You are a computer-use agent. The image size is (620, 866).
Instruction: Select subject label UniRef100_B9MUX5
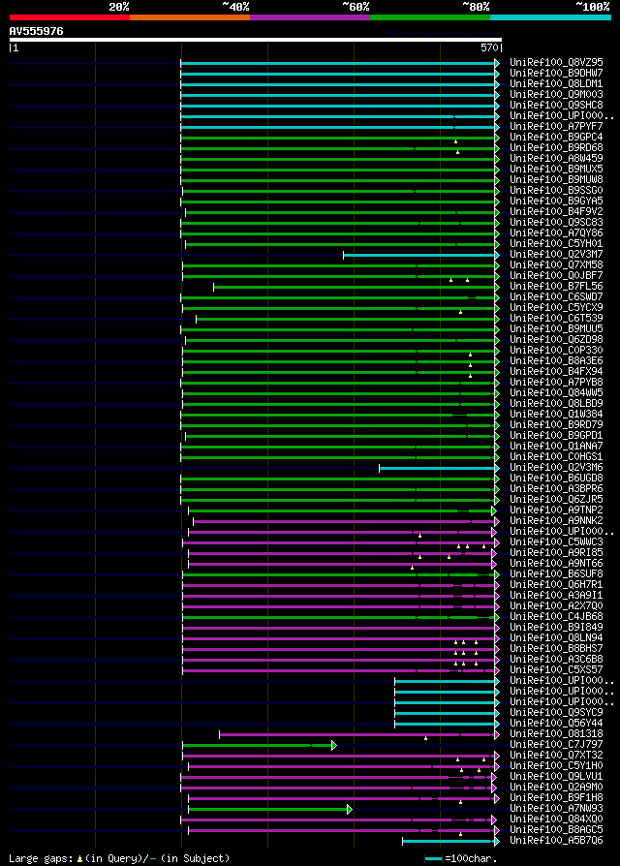click(x=556, y=169)
